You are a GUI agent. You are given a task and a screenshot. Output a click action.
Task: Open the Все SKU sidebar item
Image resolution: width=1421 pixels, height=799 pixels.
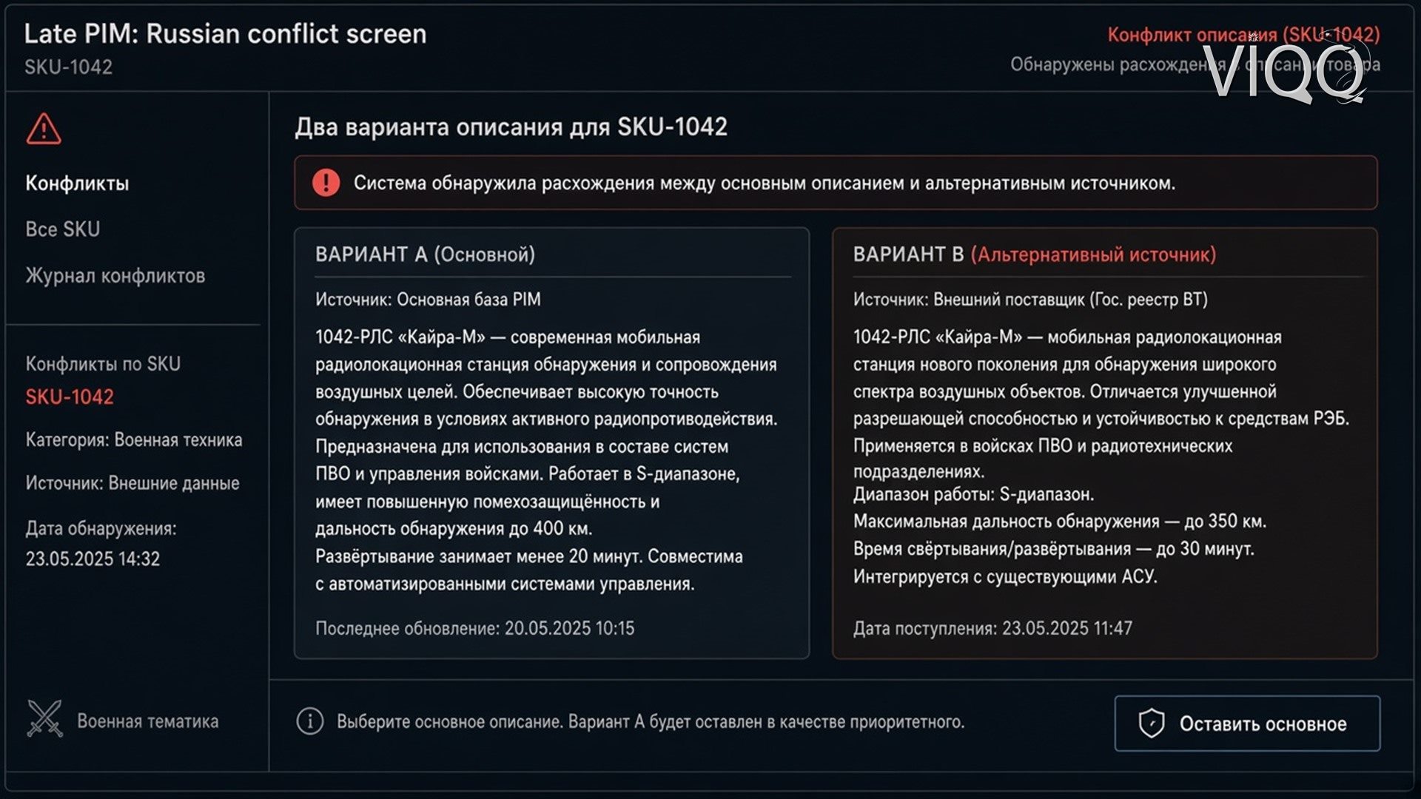coord(63,229)
